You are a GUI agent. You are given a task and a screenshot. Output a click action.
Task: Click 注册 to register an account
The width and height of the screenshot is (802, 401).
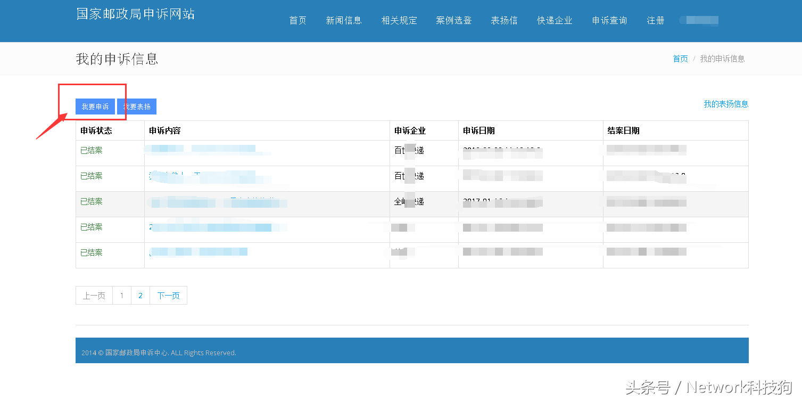point(656,20)
